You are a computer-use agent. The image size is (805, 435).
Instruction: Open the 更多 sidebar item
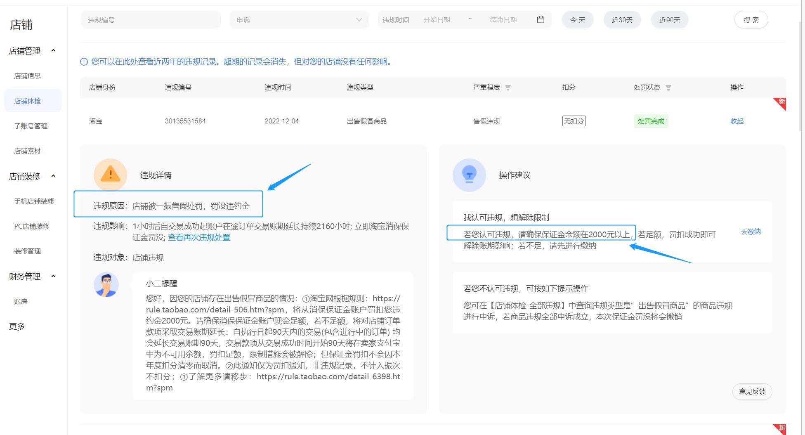[x=17, y=326]
